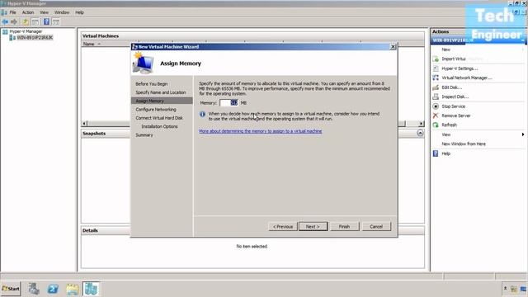Screen dimensions: 528x297
Task: Click the red Remove Server icon
Action: coord(436,115)
